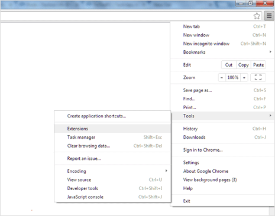
Task: Select About Google Chrome
Action: click(x=222, y=171)
